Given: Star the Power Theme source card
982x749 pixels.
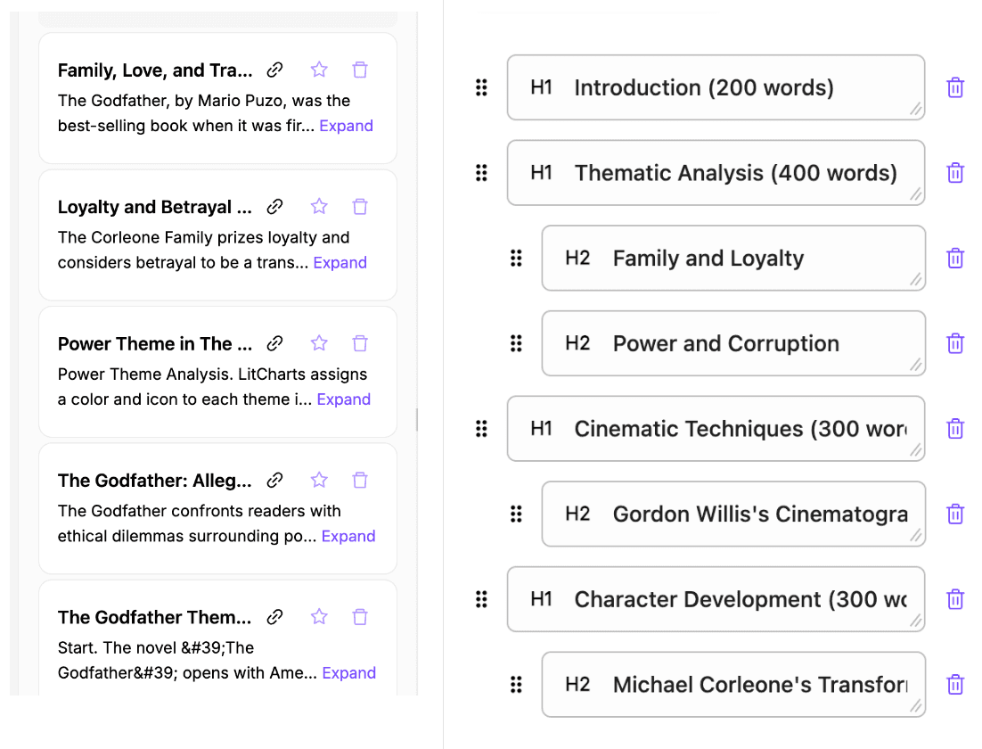Looking at the screenshot, I should [x=319, y=343].
